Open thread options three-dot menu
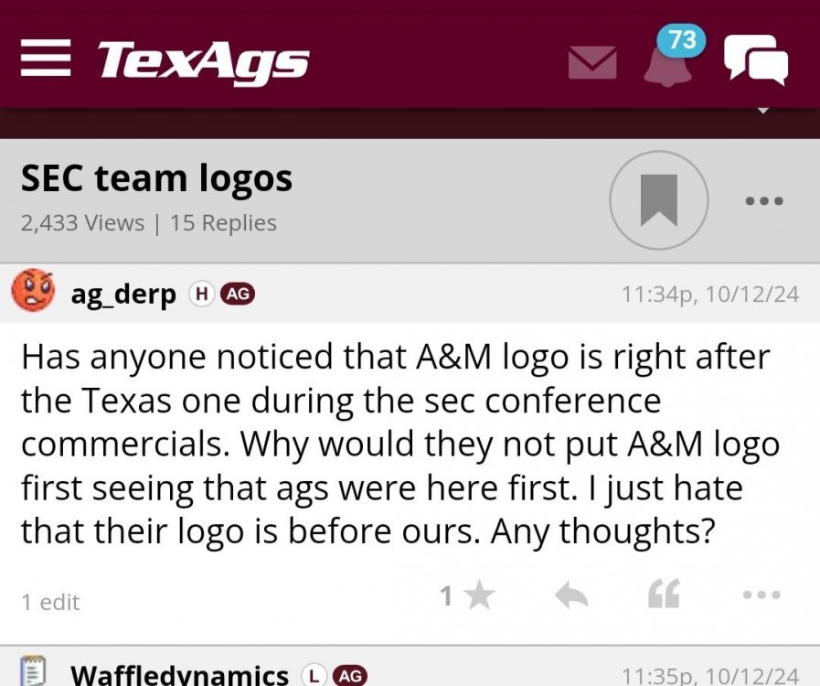This screenshot has height=686, width=820. pos(763,201)
